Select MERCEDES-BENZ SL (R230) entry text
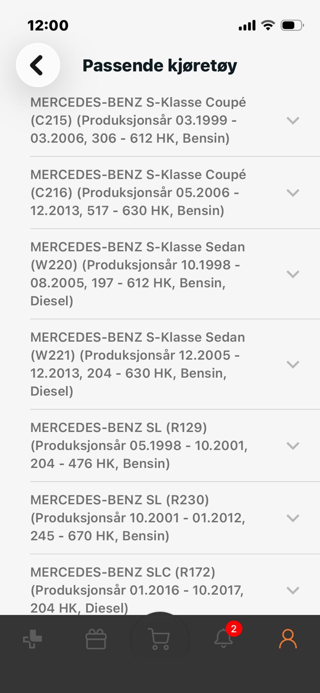Image resolution: width=320 pixels, height=693 pixels. [139, 518]
